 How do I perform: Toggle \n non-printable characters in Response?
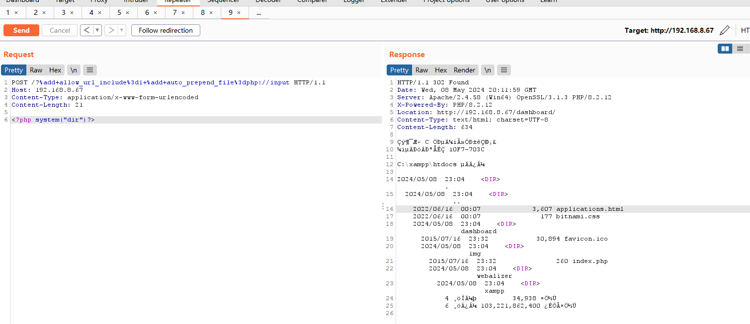pos(488,70)
